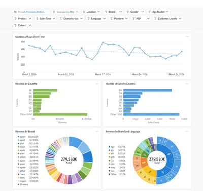Click the Revenue by Country title
The width and height of the screenshot is (203, 191).
pos(26,84)
